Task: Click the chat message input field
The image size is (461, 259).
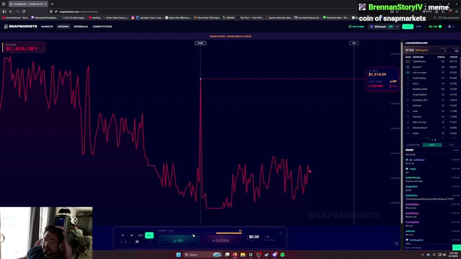Action: click(428, 247)
